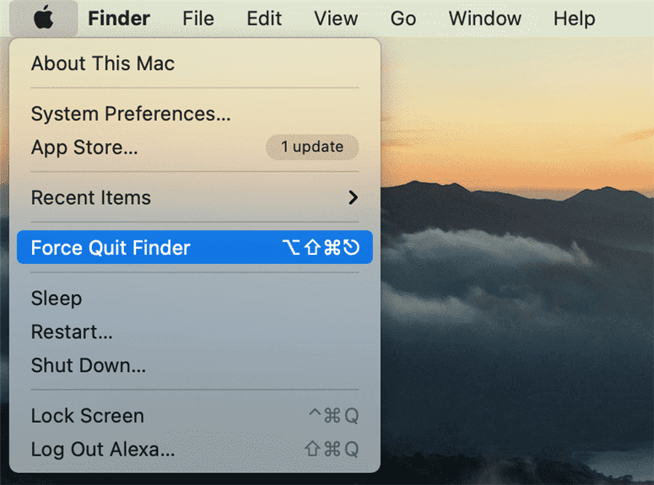Open the Finder application menu

coord(119,19)
